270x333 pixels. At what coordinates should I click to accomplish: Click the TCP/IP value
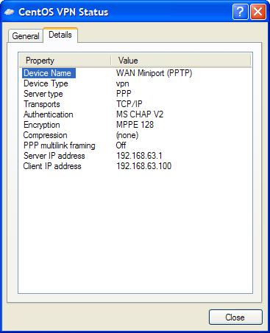pyautogui.click(x=129, y=104)
